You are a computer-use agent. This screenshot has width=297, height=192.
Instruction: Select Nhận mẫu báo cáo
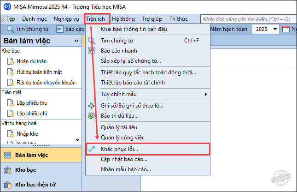tap(148, 169)
